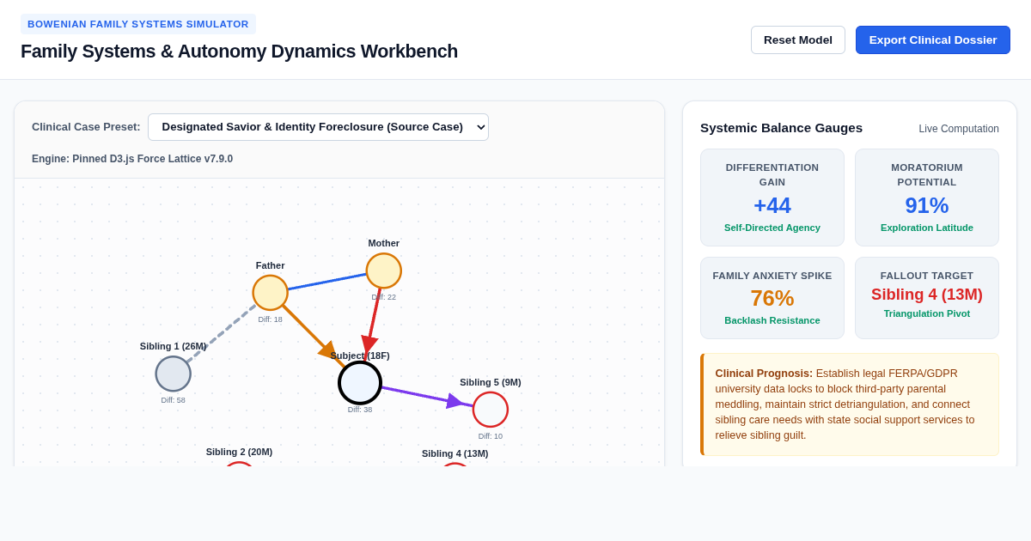
Task: Open the Clinical Case Preset dropdown
Action: click(x=318, y=127)
